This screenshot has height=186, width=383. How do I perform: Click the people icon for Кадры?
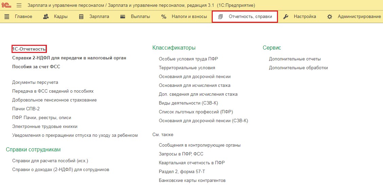(46, 17)
